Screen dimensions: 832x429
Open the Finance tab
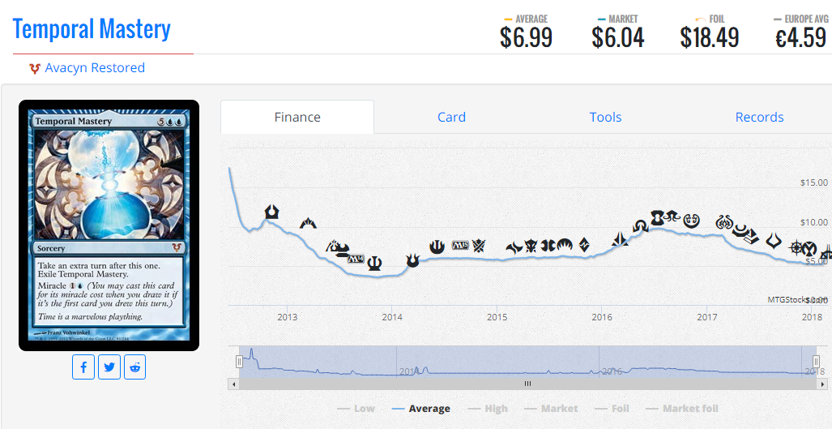point(297,117)
